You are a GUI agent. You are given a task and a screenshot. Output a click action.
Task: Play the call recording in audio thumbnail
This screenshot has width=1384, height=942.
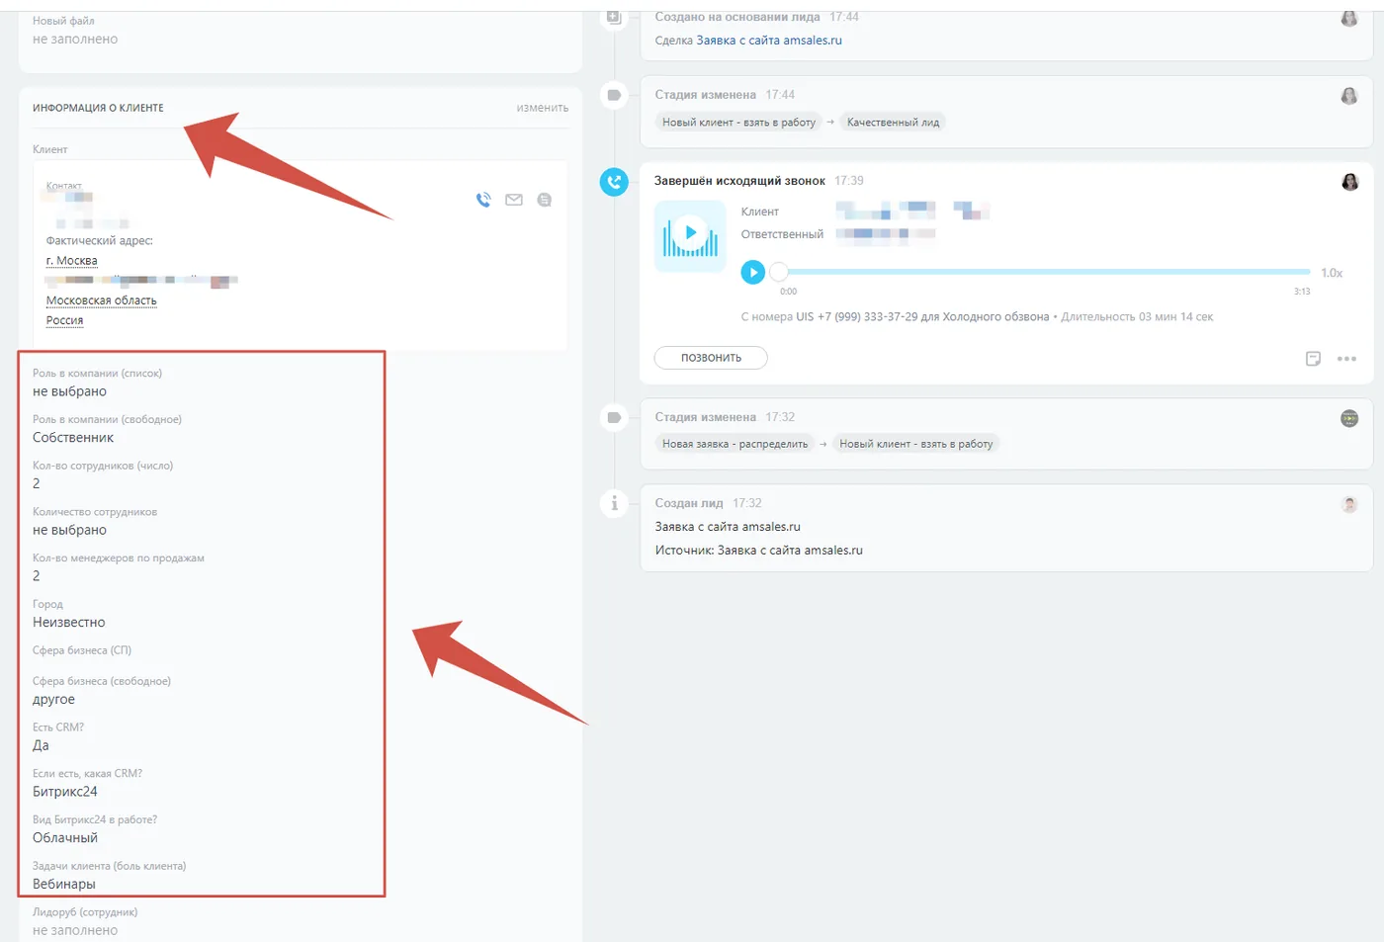[x=690, y=235]
